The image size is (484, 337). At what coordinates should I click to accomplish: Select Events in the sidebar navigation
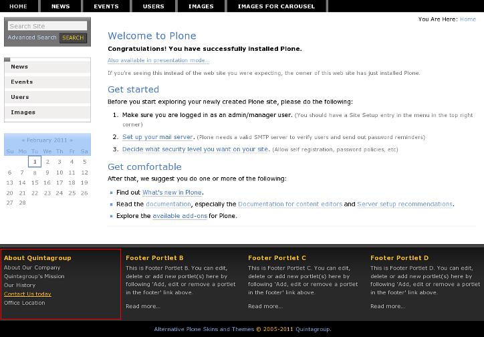click(x=47, y=82)
